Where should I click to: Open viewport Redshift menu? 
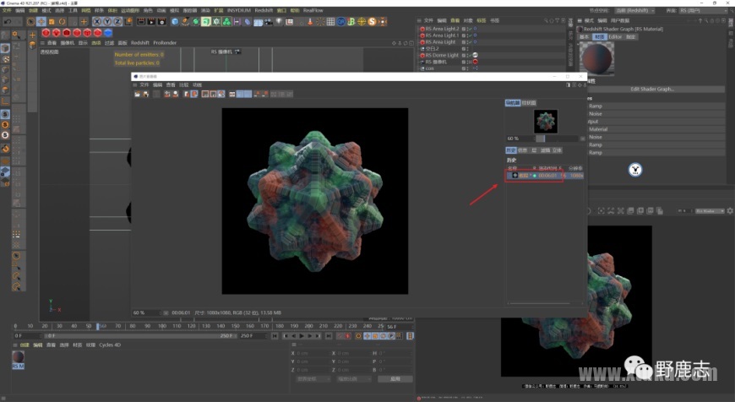coord(140,42)
